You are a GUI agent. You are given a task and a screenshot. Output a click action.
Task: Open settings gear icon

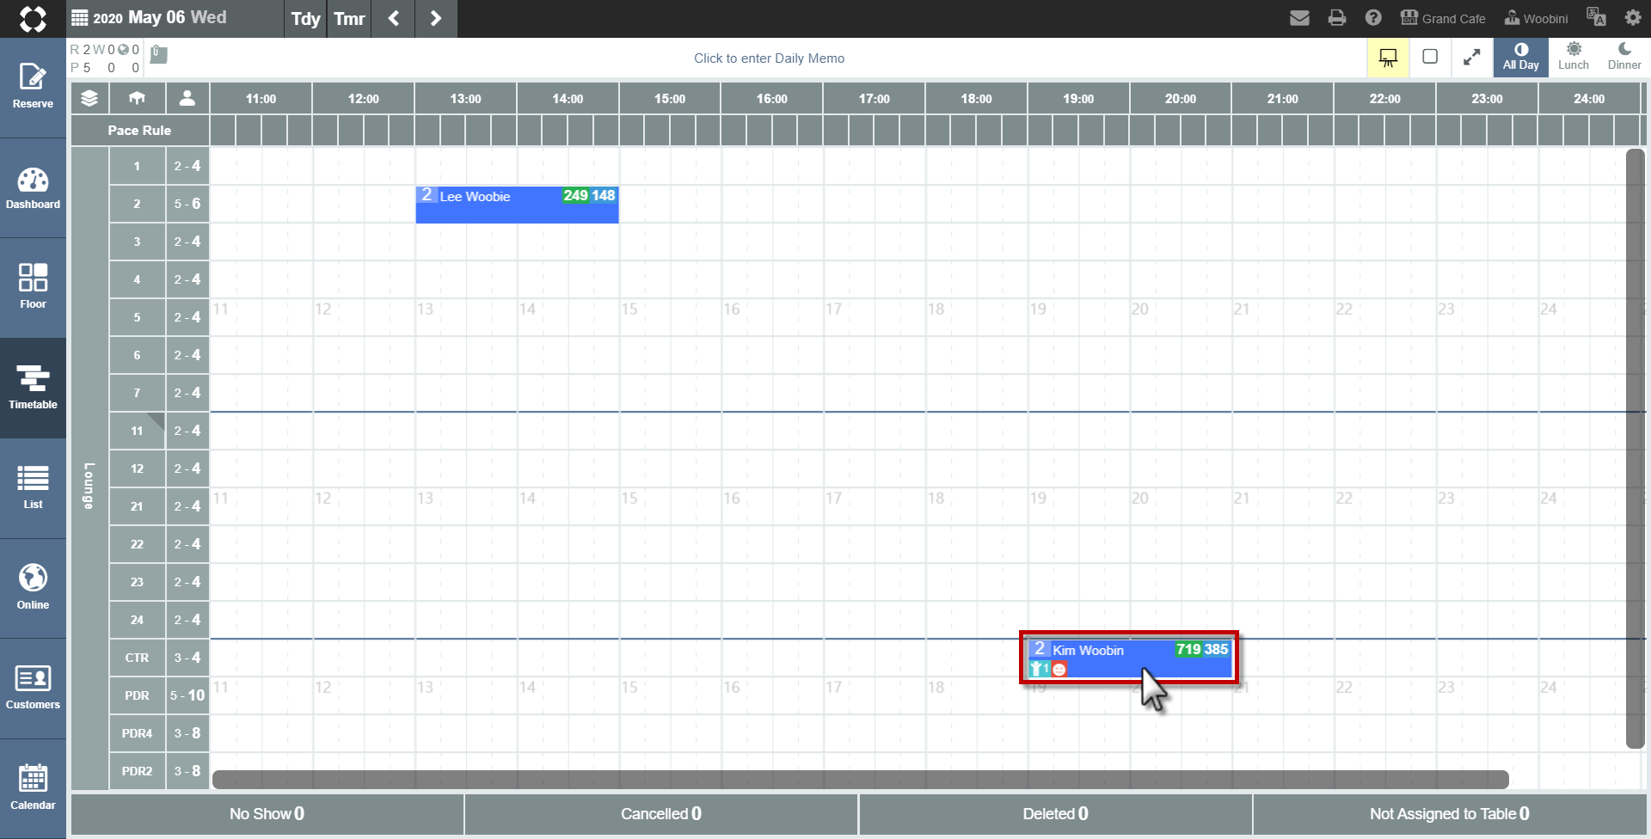coord(1633,18)
